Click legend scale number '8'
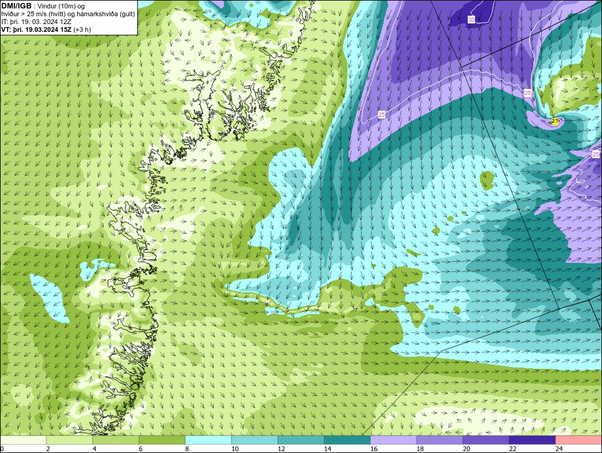 coord(187,449)
